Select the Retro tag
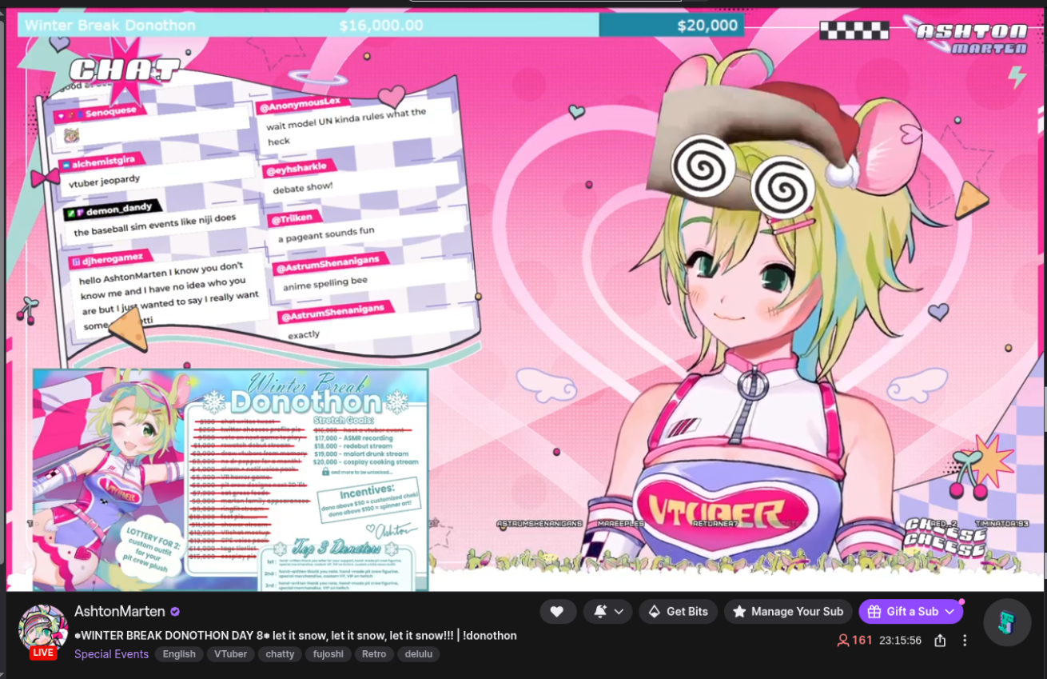Image resolution: width=1047 pixels, height=679 pixels. (374, 654)
